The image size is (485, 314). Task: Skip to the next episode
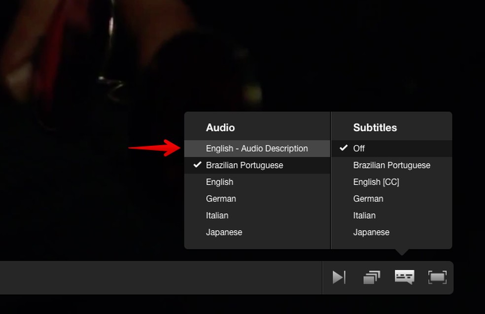coord(339,277)
